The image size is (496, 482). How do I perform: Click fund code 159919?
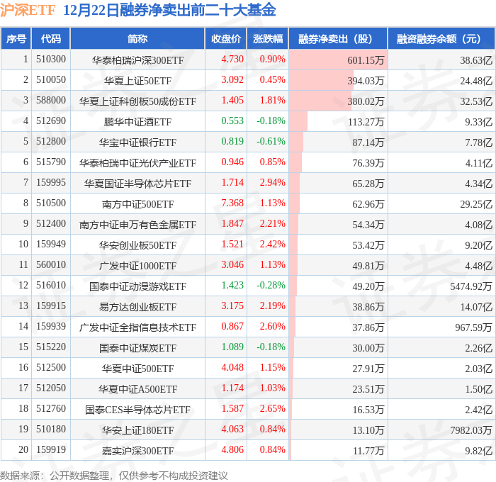click(x=51, y=450)
